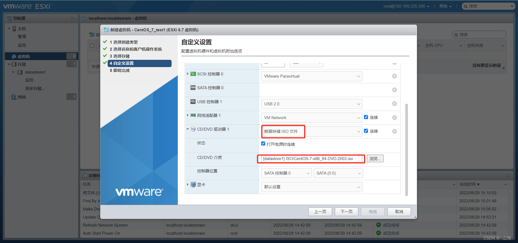This screenshot has height=243, width=518.
Task: Open the USB 2.0 version dropdown
Action: click(x=312, y=104)
